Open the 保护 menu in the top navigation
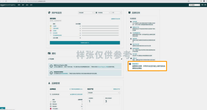Viewport: 207px width, 110px height. (x=23, y=5)
